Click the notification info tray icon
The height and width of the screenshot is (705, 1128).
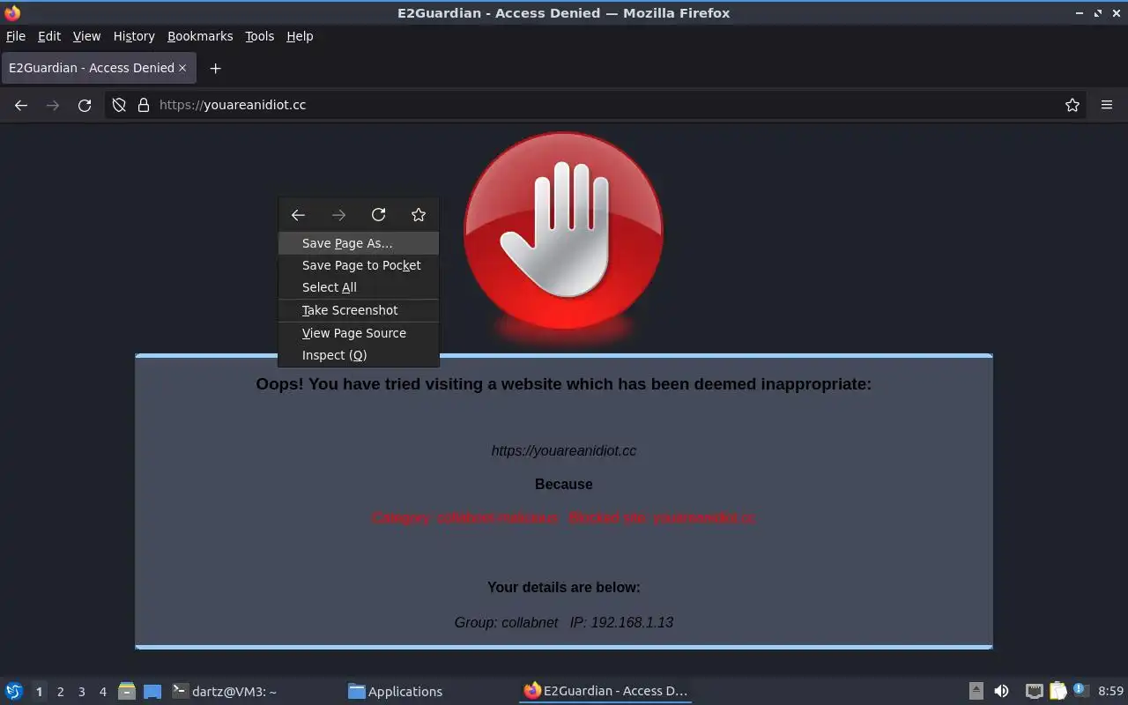tap(1081, 691)
